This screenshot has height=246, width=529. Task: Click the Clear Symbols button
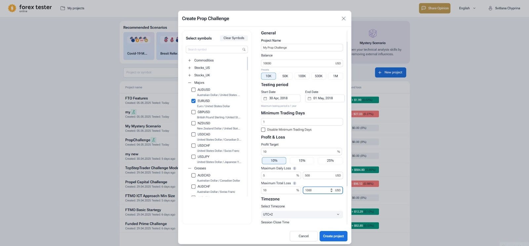[x=234, y=38]
